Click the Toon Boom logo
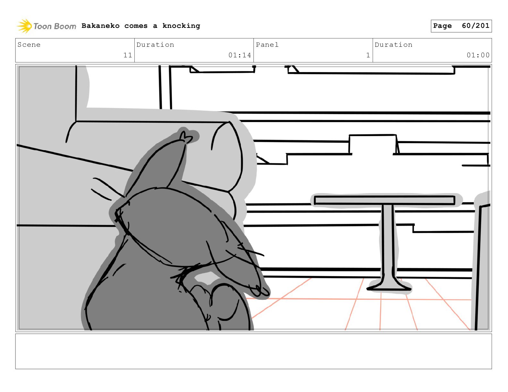This screenshot has height=392, width=508. pyautogui.click(x=47, y=26)
